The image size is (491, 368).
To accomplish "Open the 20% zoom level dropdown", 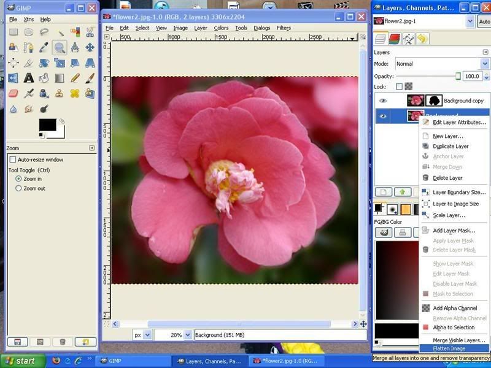I will [x=188, y=335].
